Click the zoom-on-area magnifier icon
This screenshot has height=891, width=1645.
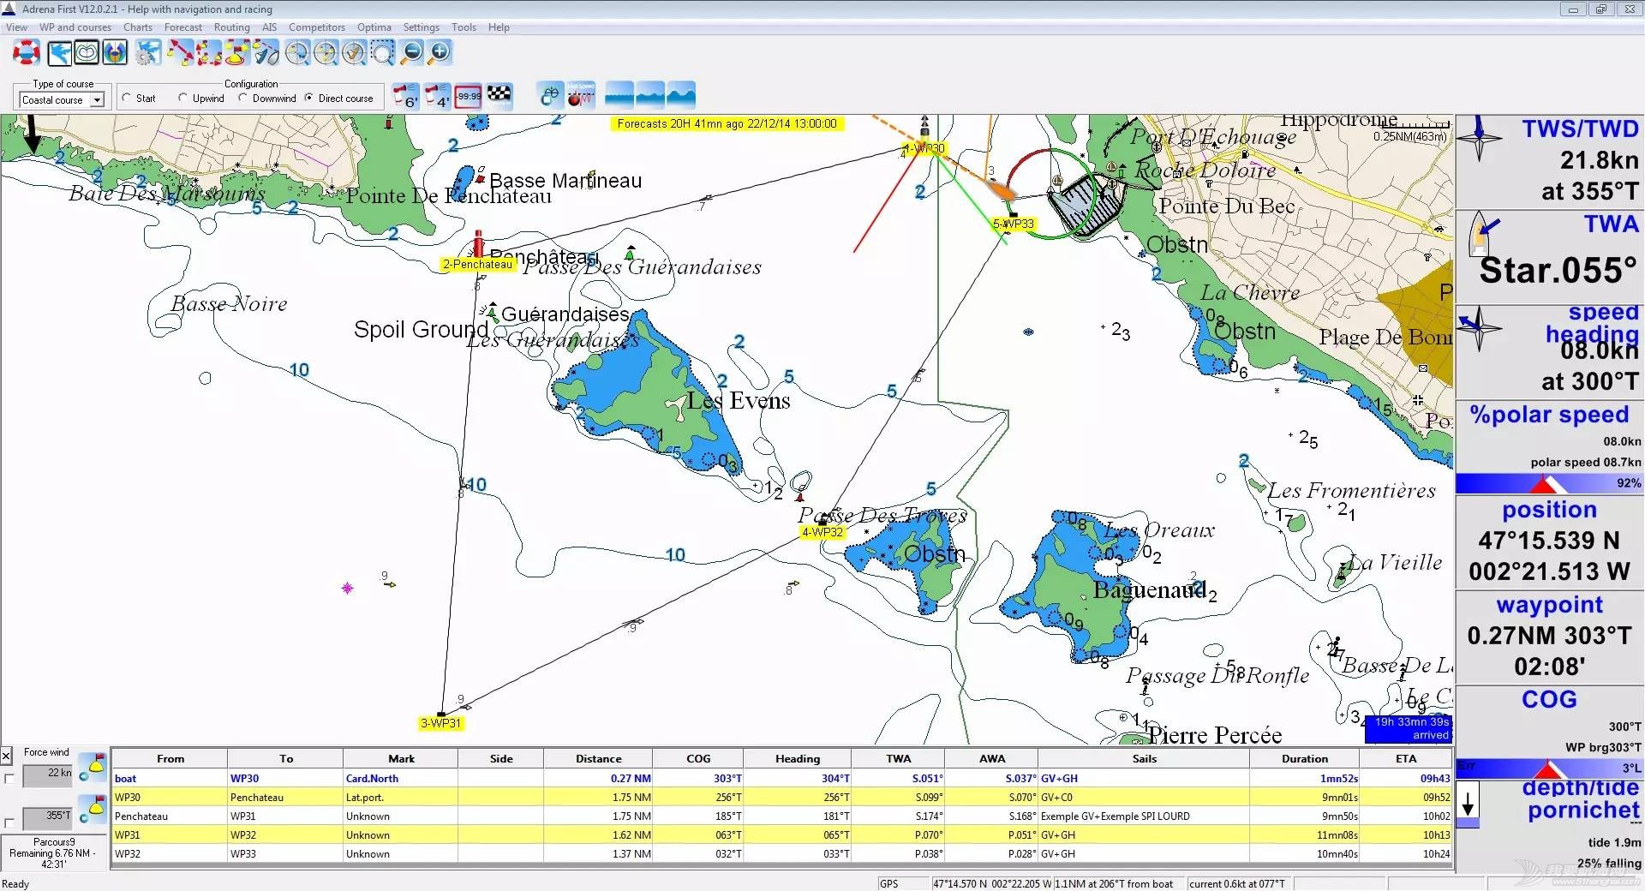point(297,53)
